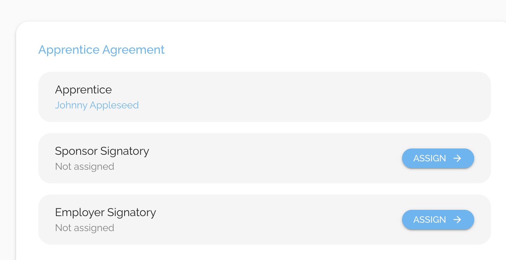506x260 pixels.
Task: Click the gap between Sponsor and Employer rows
Action: 265,189
